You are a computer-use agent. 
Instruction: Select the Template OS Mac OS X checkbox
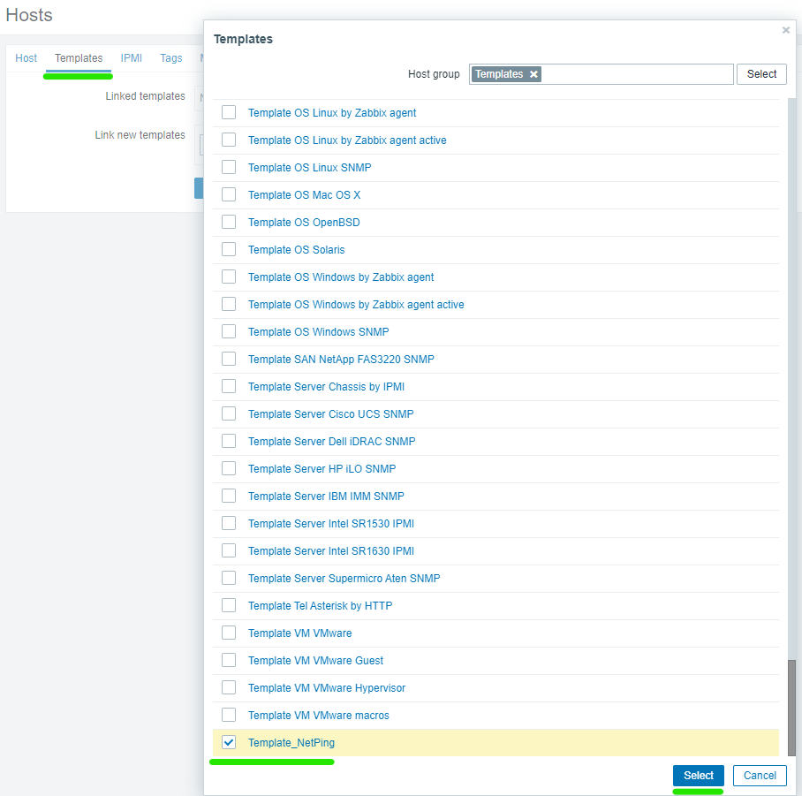[x=229, y=194]
